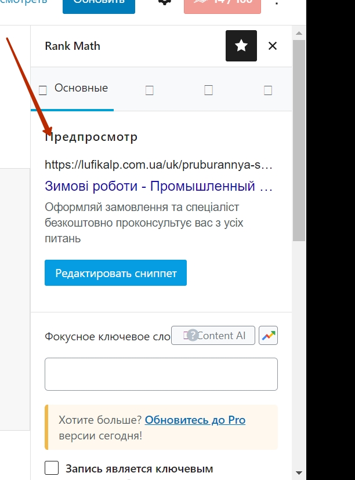Open the fourth Rank Math tab
Screen dimensions: 355x480
click(267, 90)
